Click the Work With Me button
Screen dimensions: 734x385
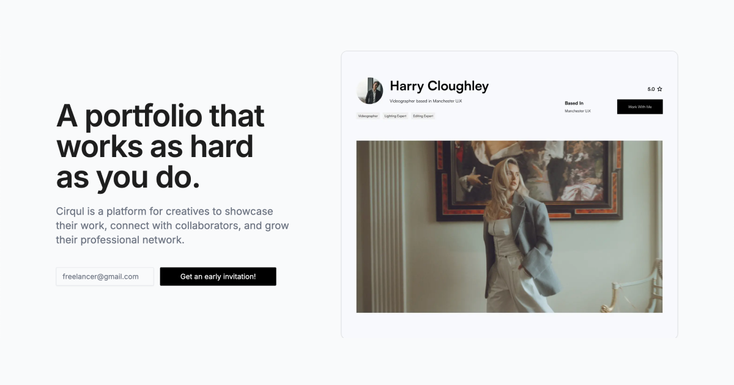(640, 107)
